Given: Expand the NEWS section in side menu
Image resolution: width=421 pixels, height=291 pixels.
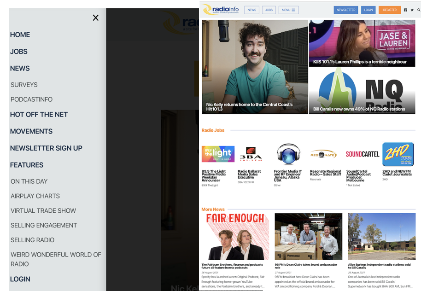Looking at the screenshot, I should (x=20, y=68).
